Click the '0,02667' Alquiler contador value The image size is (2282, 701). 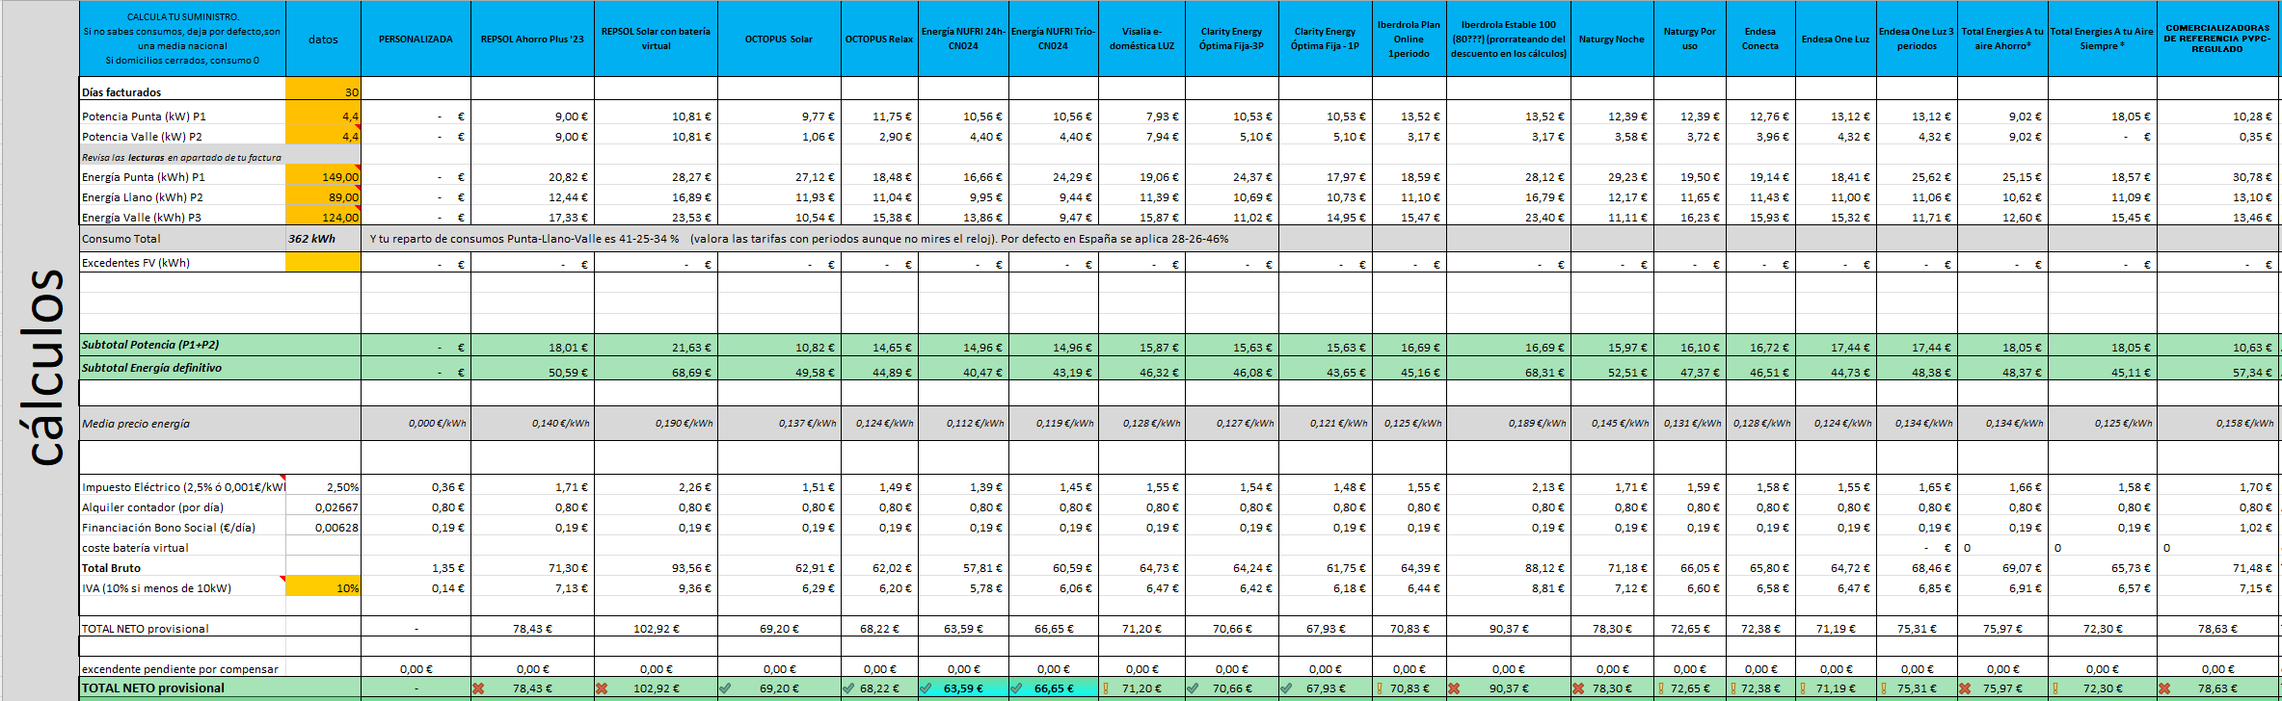click(x=323, y=507)
